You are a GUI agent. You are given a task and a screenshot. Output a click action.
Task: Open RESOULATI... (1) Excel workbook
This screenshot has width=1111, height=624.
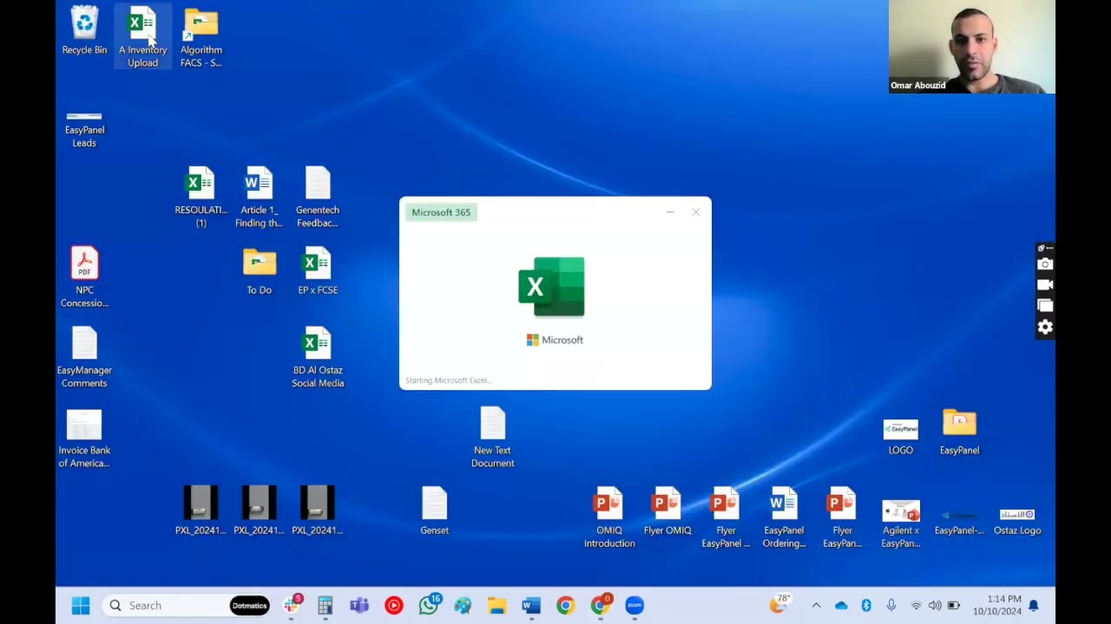(x=201, y=198)
